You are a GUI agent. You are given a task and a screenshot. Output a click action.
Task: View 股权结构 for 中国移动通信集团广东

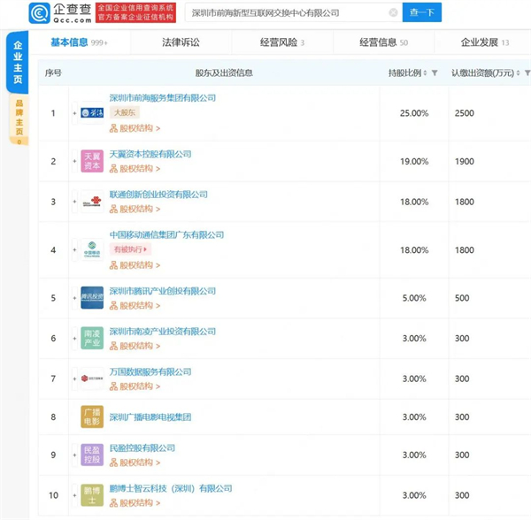135,265
